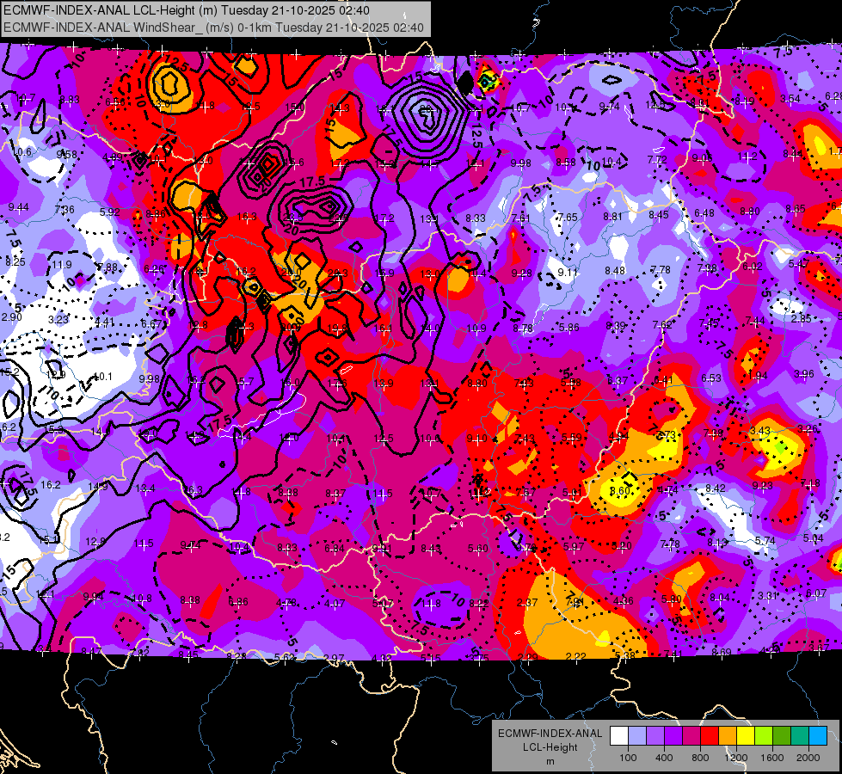This screenshot has height=774, width=842.
Task: Click the 6.07 grid value
Action: (x=815, y=593)
